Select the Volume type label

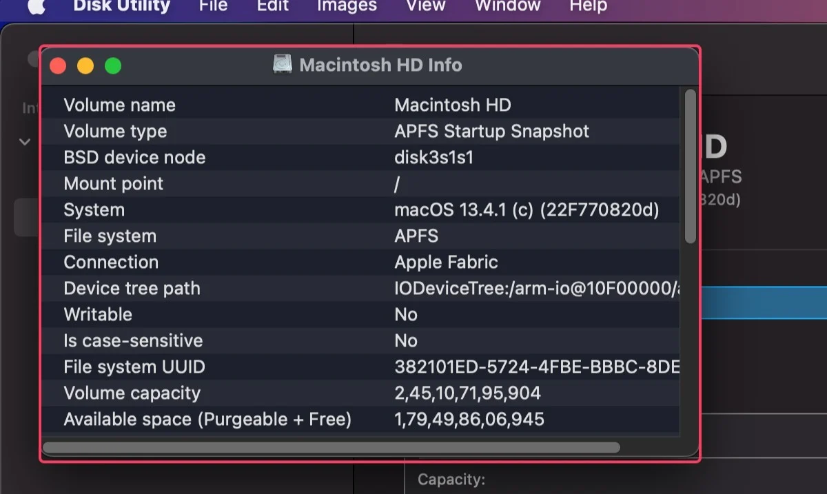click(115, 132)
